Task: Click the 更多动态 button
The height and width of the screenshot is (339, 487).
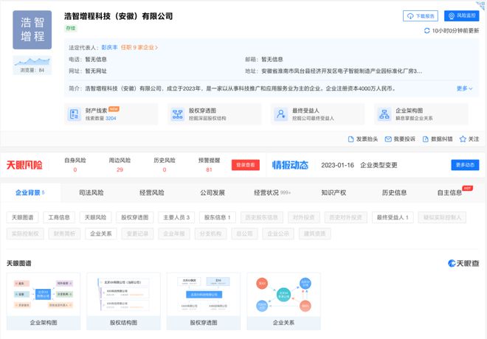Action: [x=465, y=165]
